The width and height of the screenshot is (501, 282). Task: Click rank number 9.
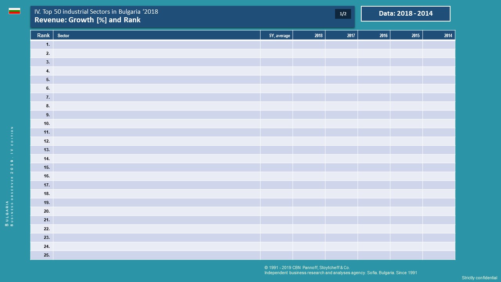coord(48,115)
